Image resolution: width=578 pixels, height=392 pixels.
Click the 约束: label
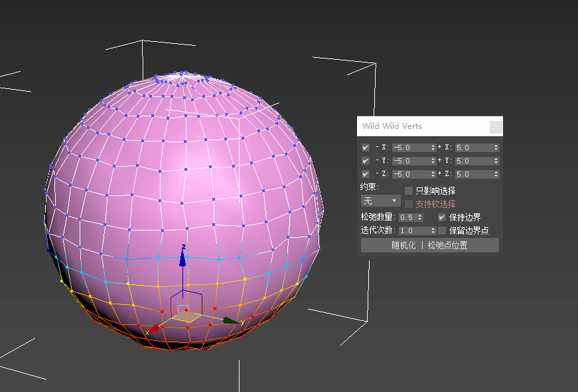click(x=370, y=187)
